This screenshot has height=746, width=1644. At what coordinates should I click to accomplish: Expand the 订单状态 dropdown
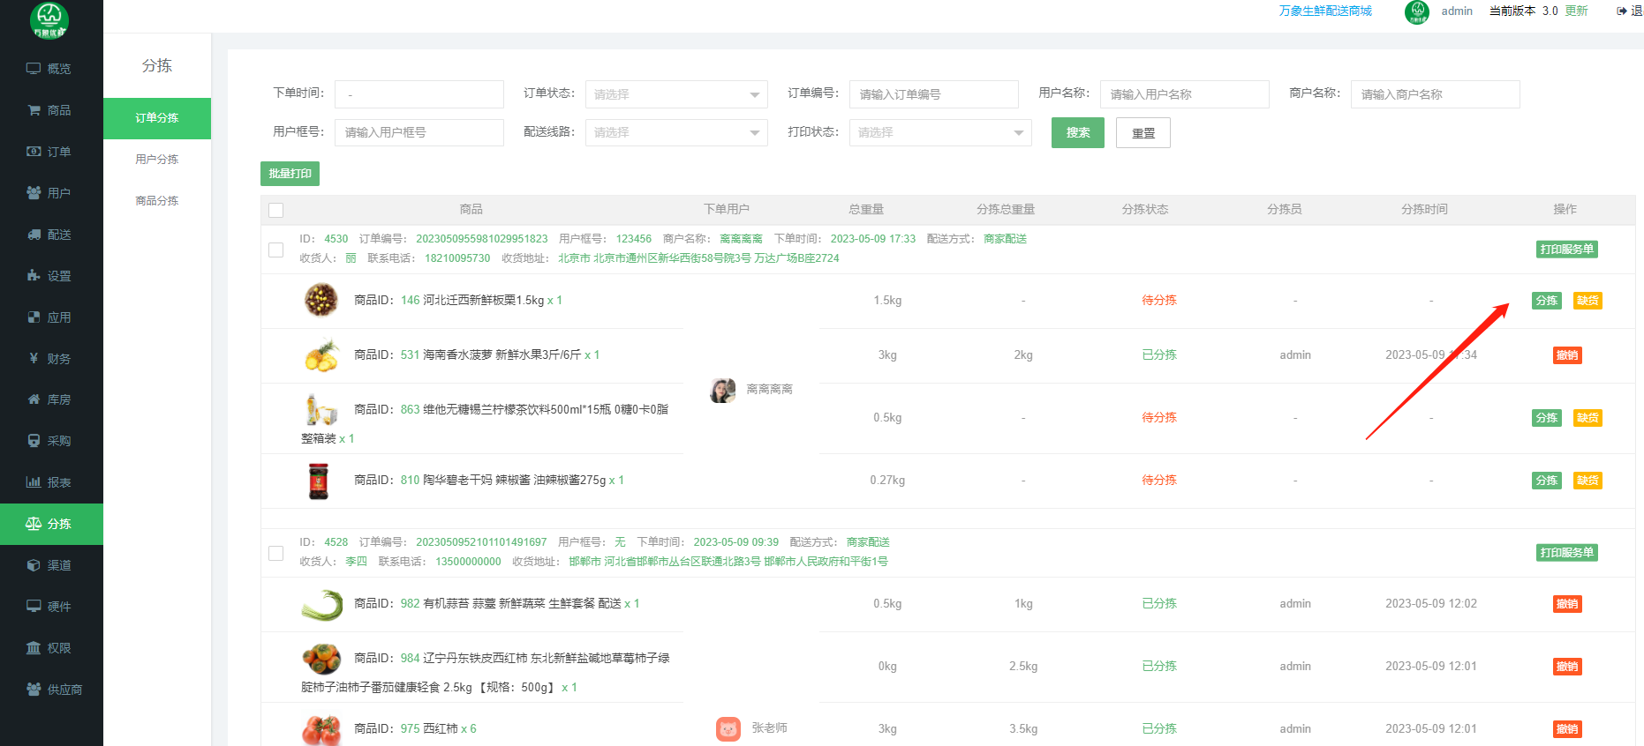click(x=675, y=94)
